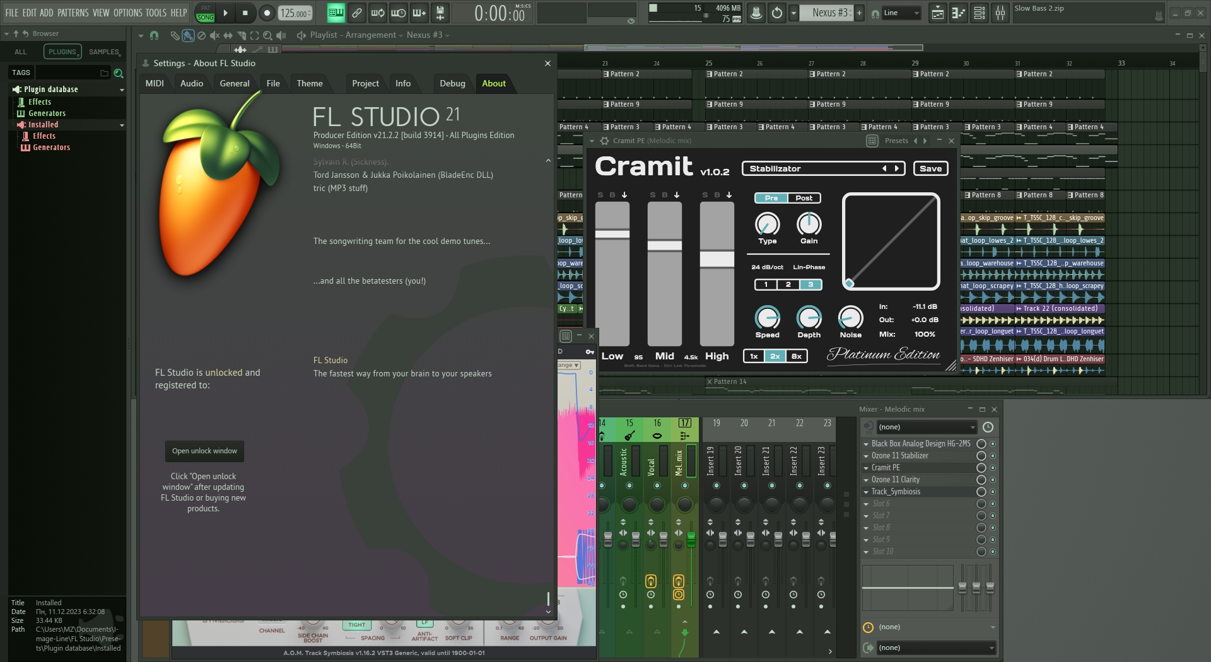1211x662 pixels.
Task: Switch to the Theme settings tab
Action: tap(310, 83)
